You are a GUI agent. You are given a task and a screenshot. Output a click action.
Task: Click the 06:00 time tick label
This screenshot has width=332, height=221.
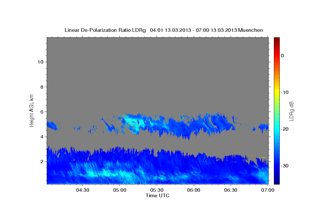click(x=194, y=190)
